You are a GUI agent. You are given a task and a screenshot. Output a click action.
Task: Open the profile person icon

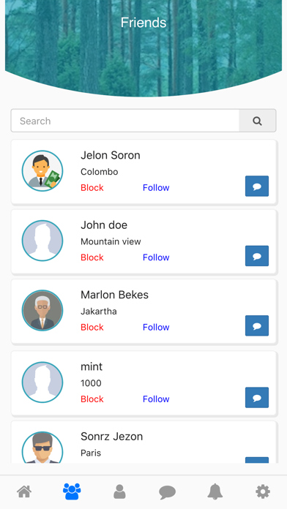point(119,491)
